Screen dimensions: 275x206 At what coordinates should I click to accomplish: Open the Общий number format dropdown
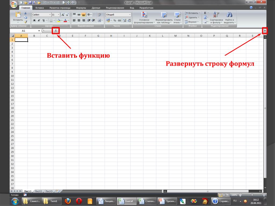point(130,15)
